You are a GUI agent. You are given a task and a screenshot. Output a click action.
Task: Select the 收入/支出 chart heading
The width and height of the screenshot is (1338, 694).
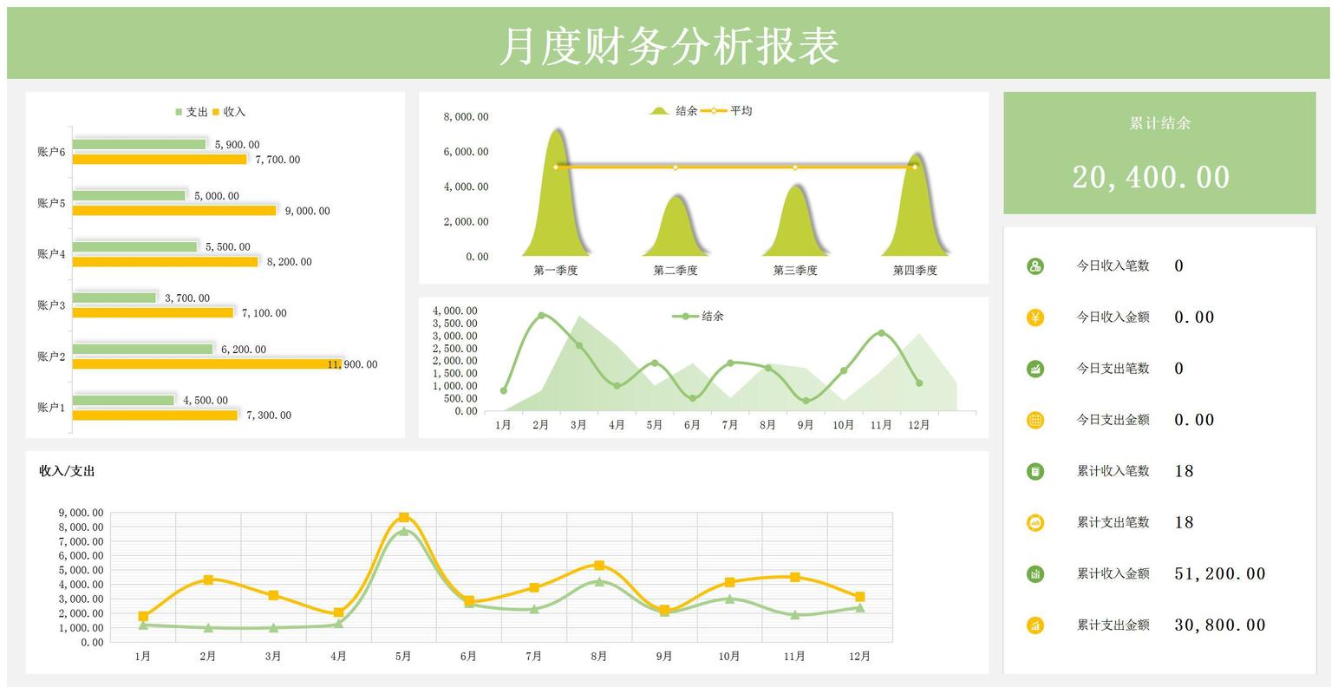coord(67,471)
